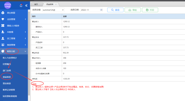Image resolution: width=185 pixels, height=101 pixels.
Task: Select the 产品收入 row label
Action: pyautogui.click(x=39, y=32)
